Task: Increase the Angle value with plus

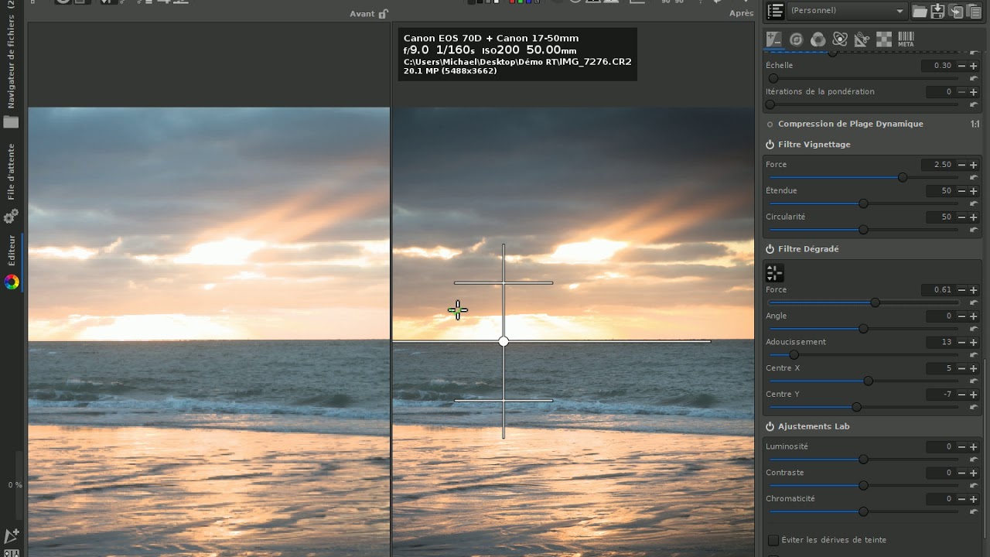Action: point(974,316)
